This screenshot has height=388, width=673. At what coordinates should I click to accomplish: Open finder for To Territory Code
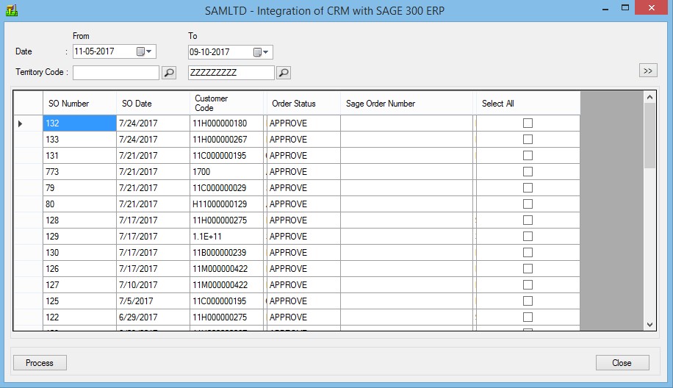pos(284,73)
